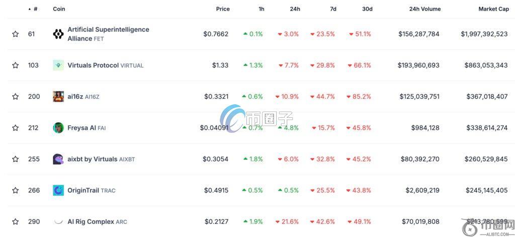Click the Virtuals Protocol logo icon
The width and height of the screenshot is (515, 237).
58,65
